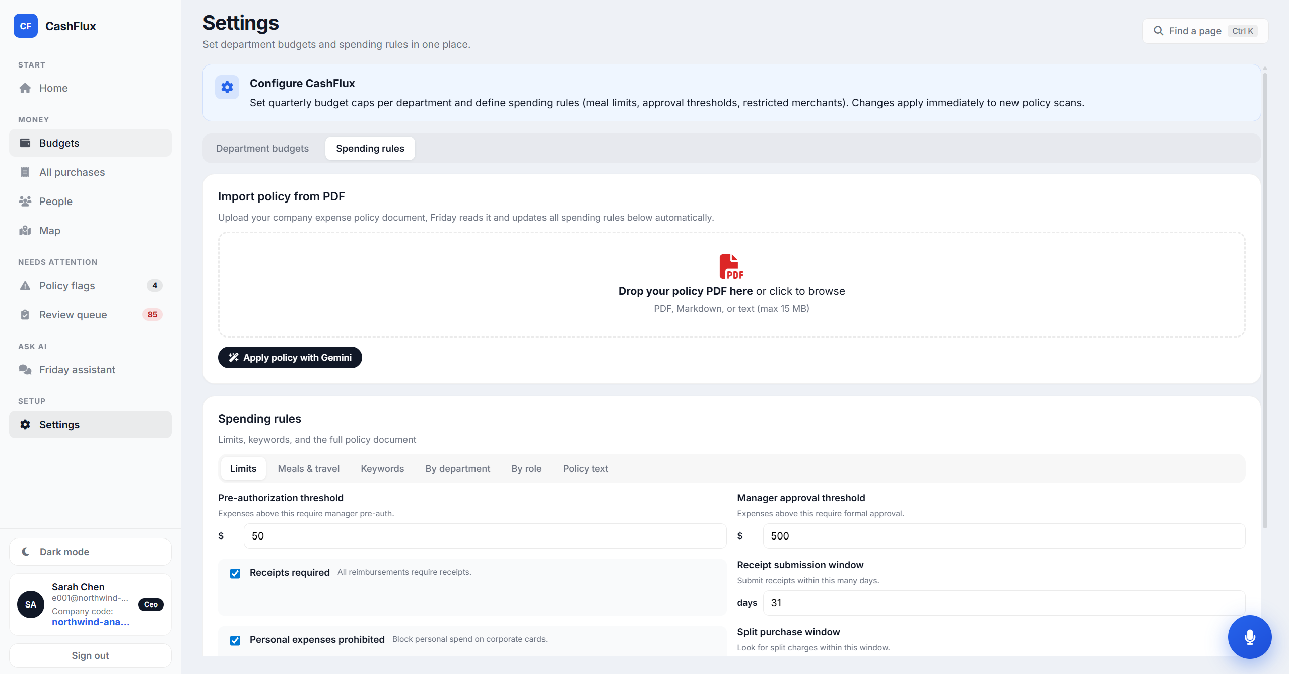Select the Spending rules top tab
The image size is (1289, 674).
[370, 148]
